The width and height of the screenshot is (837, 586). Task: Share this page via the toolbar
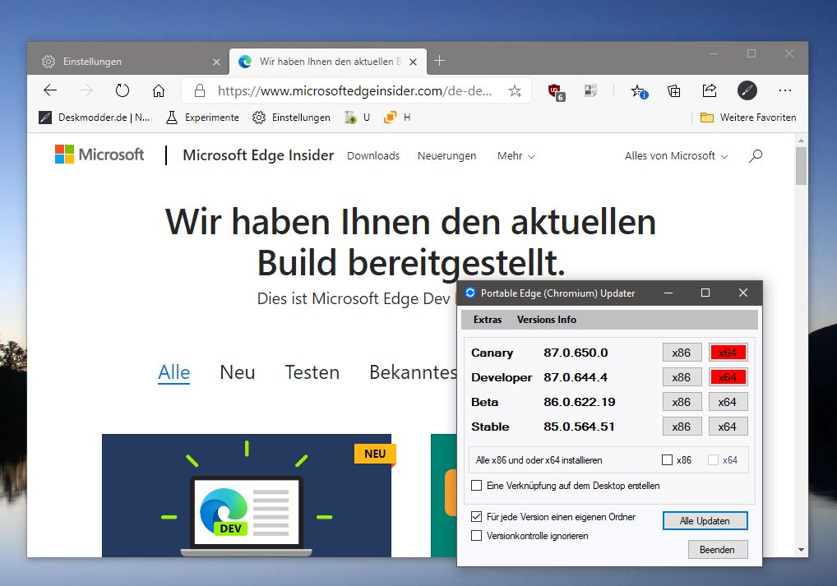pyautogui.click(x=710, y=90)
